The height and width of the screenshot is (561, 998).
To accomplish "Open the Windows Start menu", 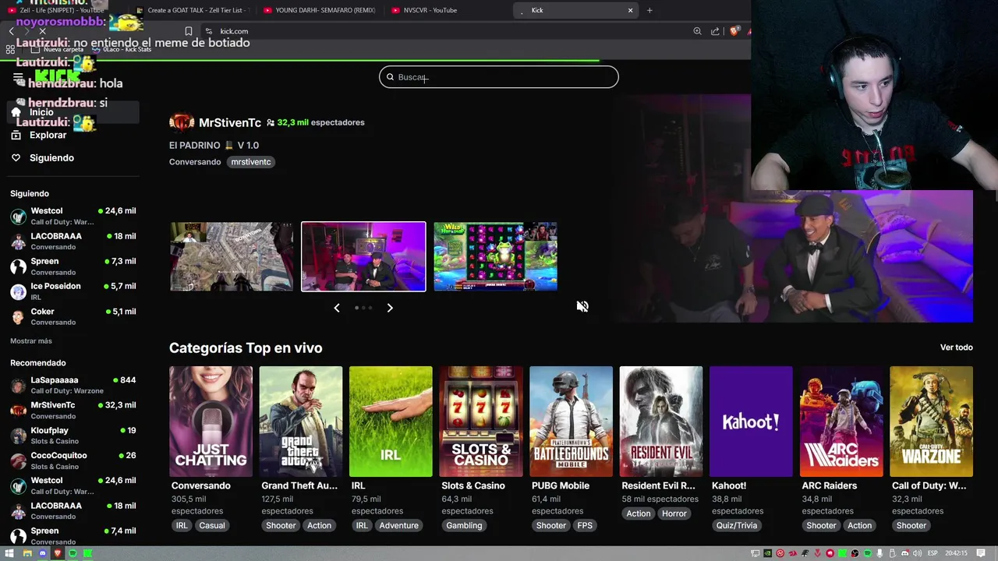I will point(10,554).
